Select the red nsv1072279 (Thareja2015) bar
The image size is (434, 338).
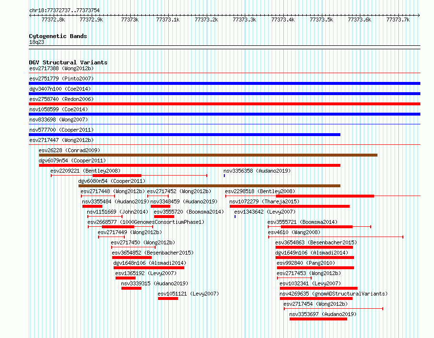point(290,206)
